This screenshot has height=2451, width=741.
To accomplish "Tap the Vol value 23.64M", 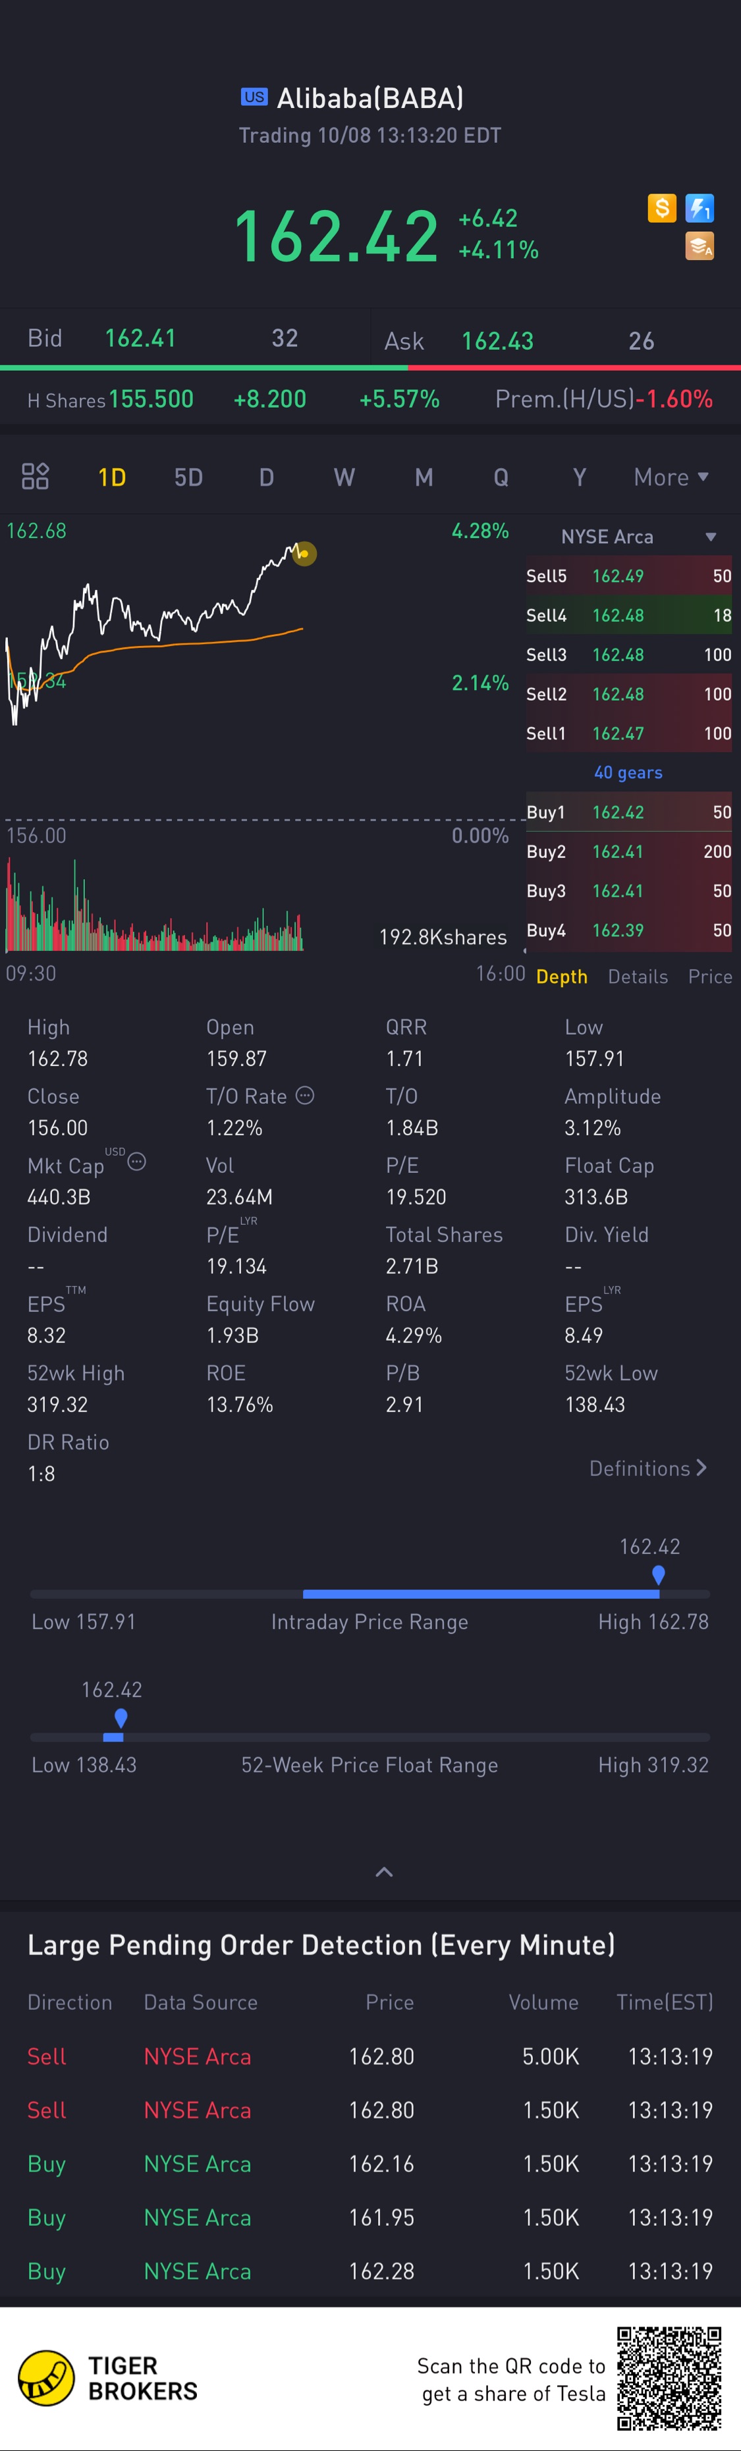I will click(x=240, y=1197).
